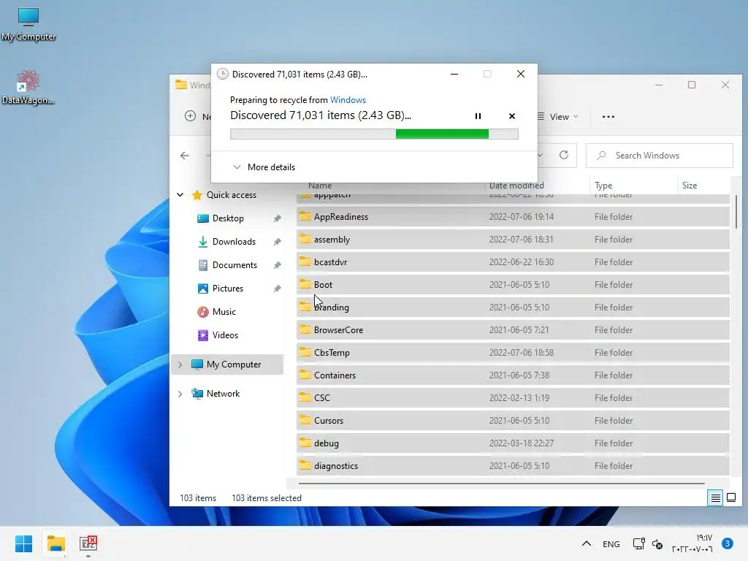Open the See more ellipsis menu
Image resolution: width=748 pixels, height=561 pixels.
click(x=608, y=117)
